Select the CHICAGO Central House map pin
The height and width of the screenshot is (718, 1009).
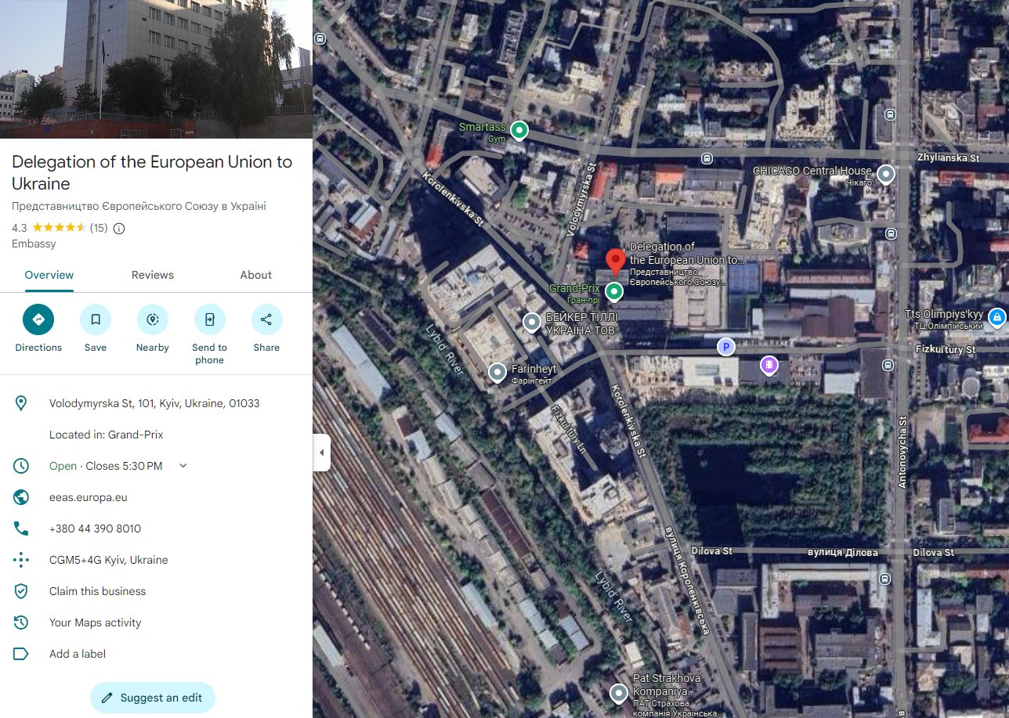coord(886,174)
